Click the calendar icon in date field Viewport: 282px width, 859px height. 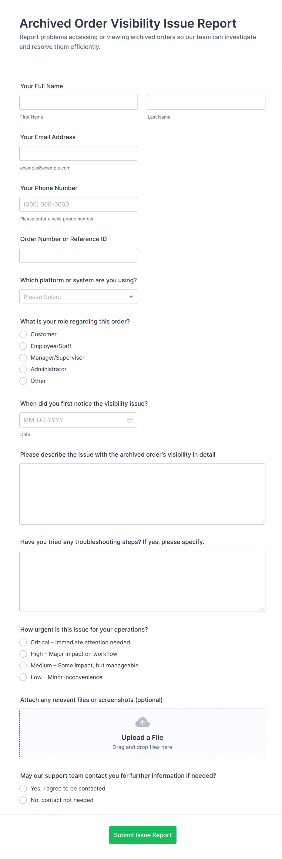click(130, 420)
